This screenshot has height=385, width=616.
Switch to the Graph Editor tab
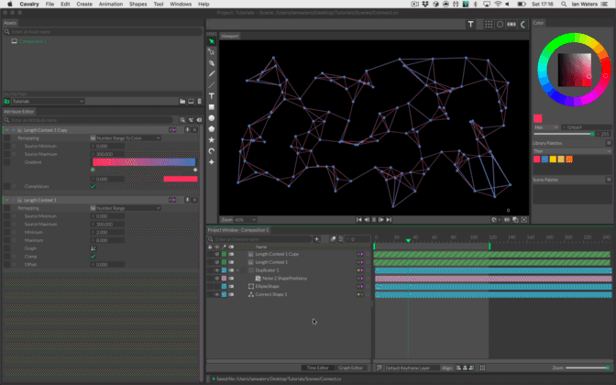(x=352, y=367)
